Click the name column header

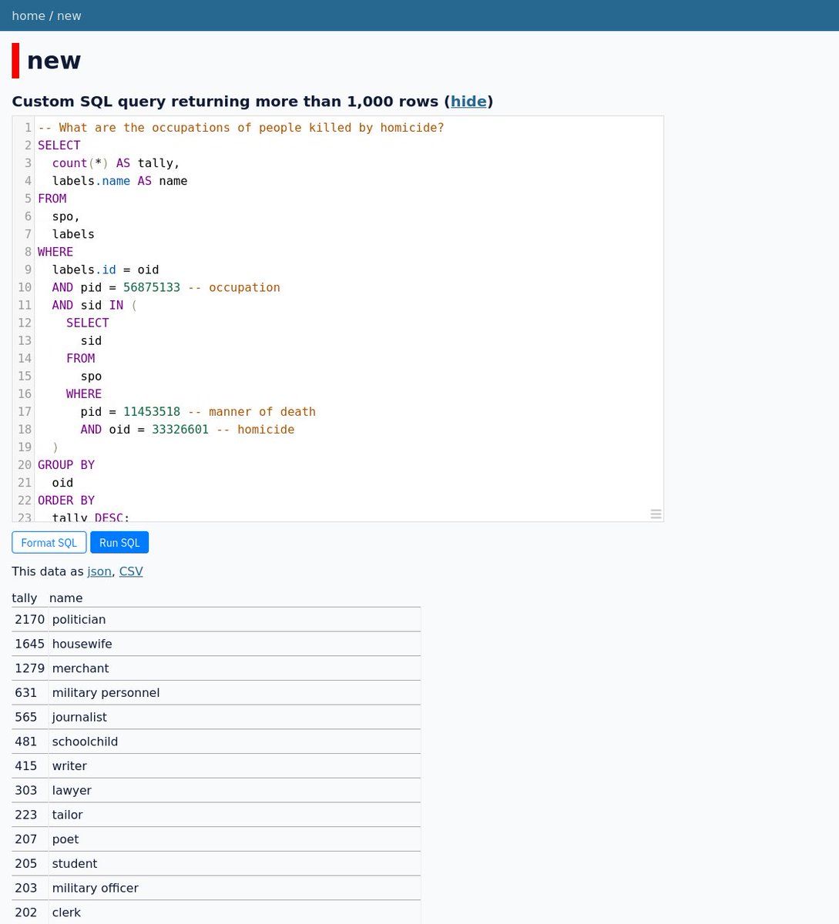65,598
